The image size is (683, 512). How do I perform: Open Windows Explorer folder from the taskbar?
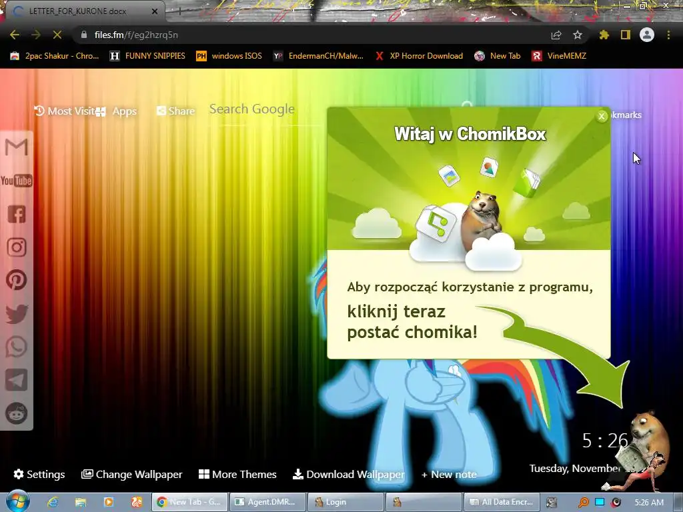coord(81,502)
